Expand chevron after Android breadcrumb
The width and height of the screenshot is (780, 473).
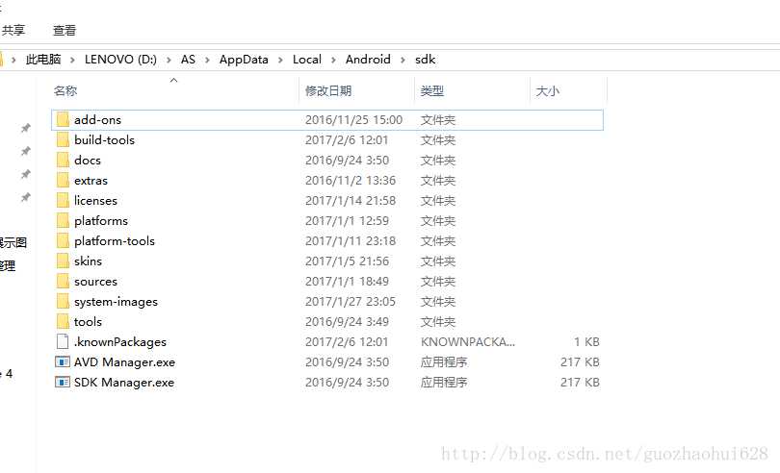(403, 61)
